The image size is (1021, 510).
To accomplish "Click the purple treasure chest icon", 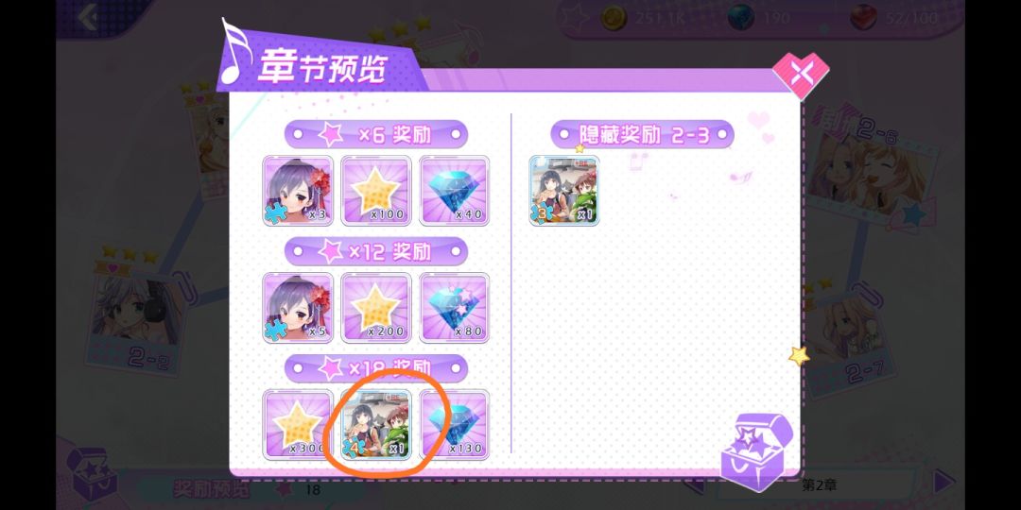I will coord(757,452).
